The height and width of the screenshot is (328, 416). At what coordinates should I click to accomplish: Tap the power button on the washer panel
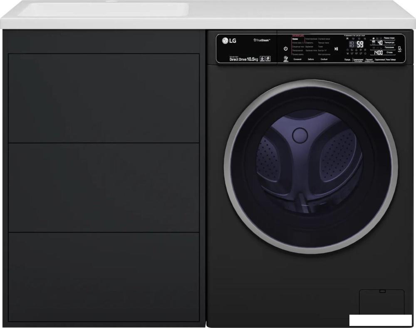pyautogui.click(x=285, y=49)
